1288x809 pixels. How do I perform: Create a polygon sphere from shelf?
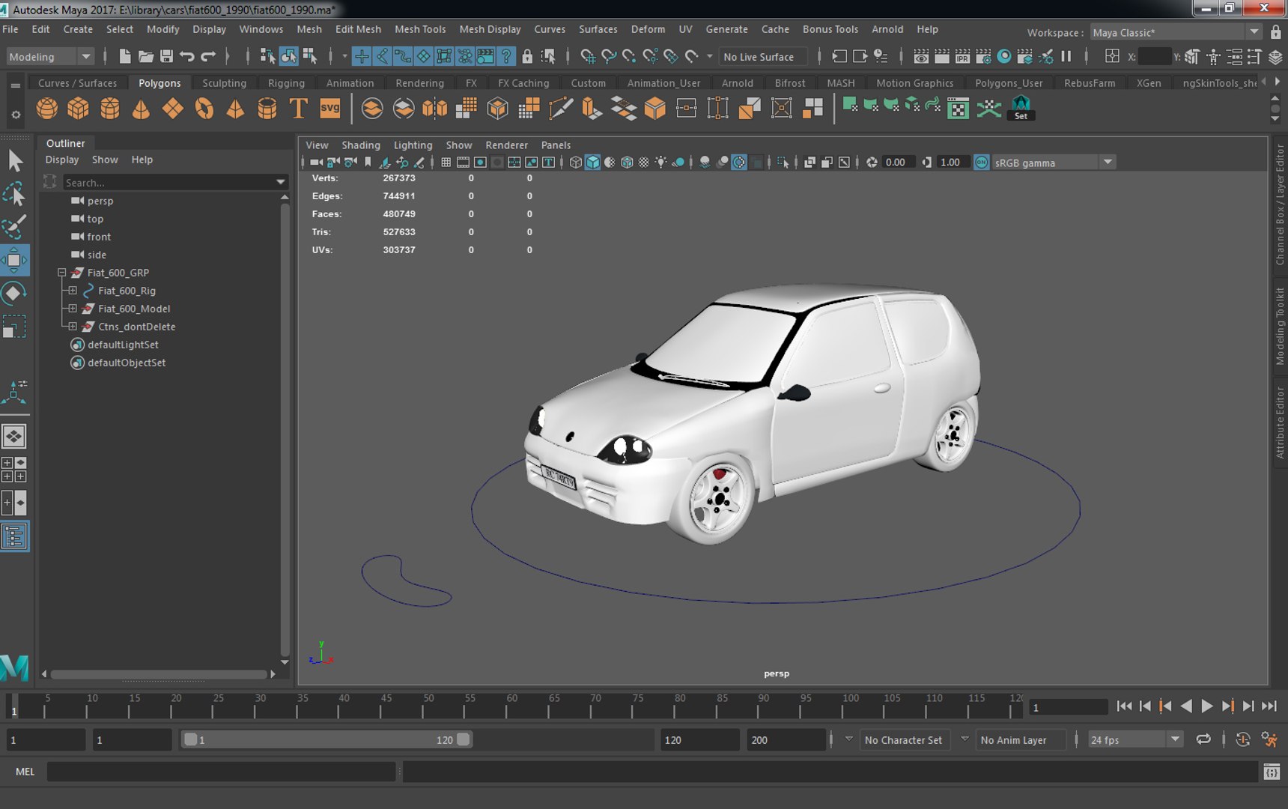tap(47, 109)
